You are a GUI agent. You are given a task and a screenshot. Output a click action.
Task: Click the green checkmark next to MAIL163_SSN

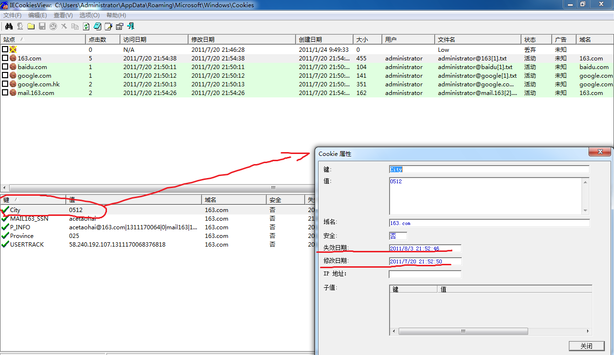tap(5, 218)
